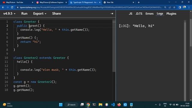Collapse the sidebar with the arrow icon
The image size is (192, 108).
pyautogui.click(x=112, y=13)
